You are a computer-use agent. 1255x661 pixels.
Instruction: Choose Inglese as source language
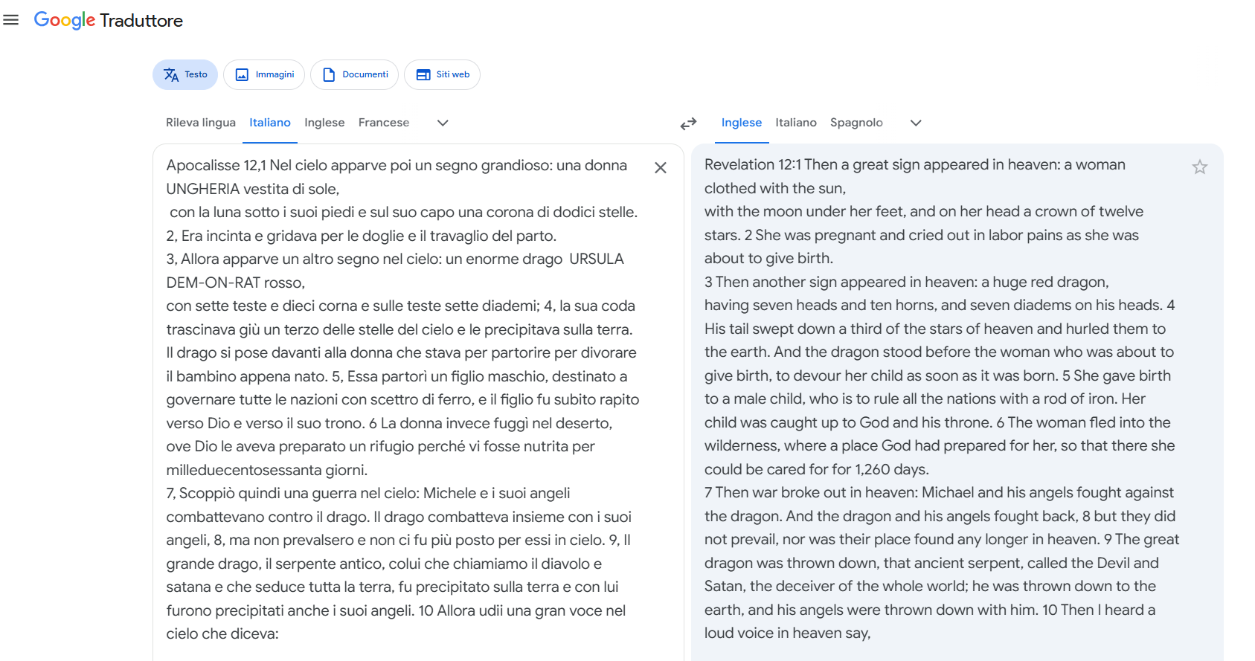[x=324, y=123]
